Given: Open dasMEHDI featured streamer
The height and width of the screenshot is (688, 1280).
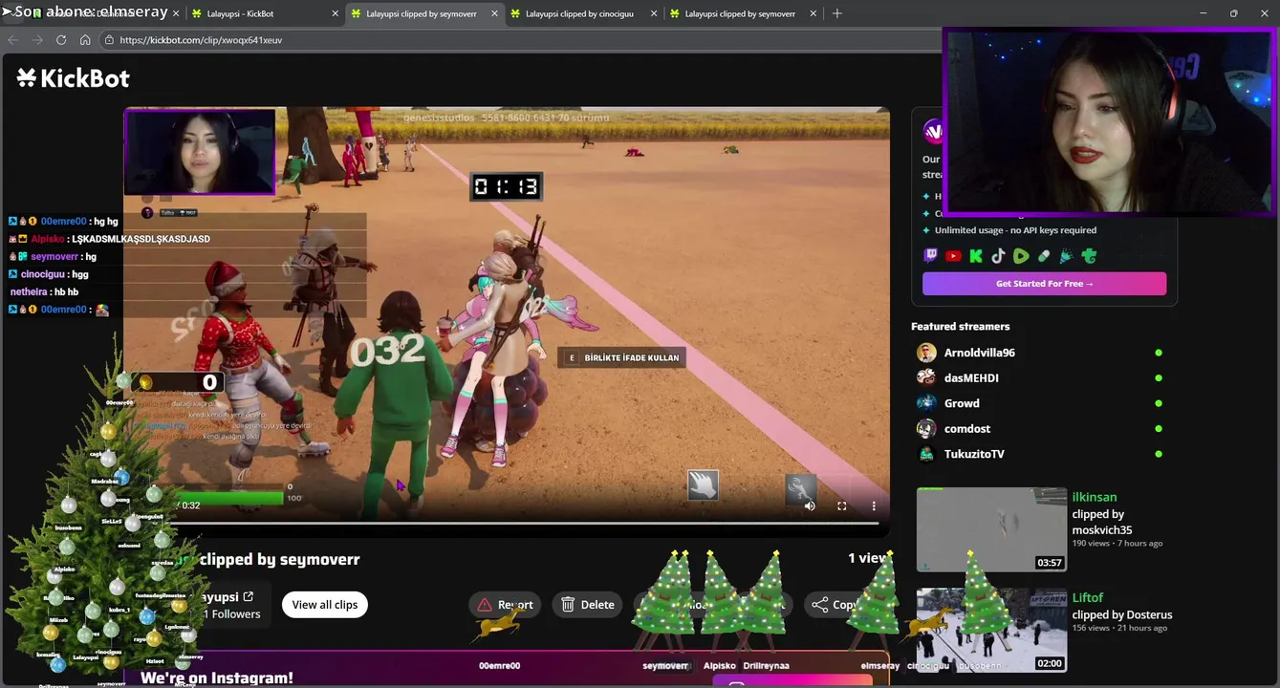Looking at the screenshot, I should tap(971, 377).
